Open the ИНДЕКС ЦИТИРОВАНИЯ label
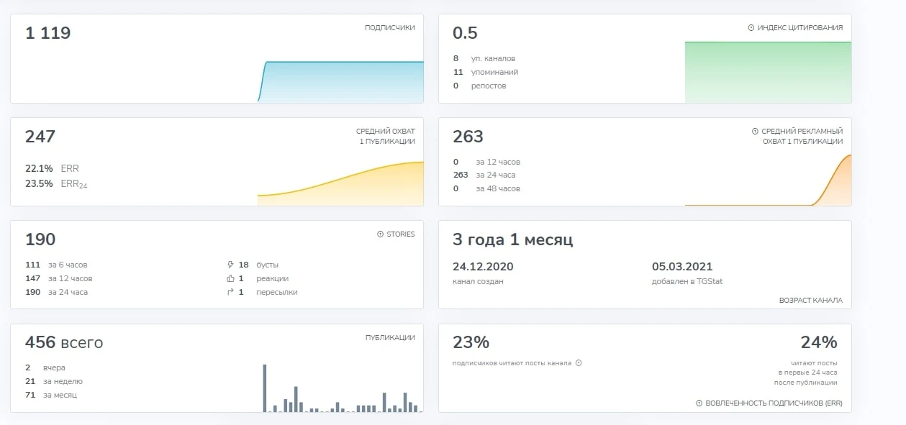This screenshot has height=425, width=906. point(800,28)
